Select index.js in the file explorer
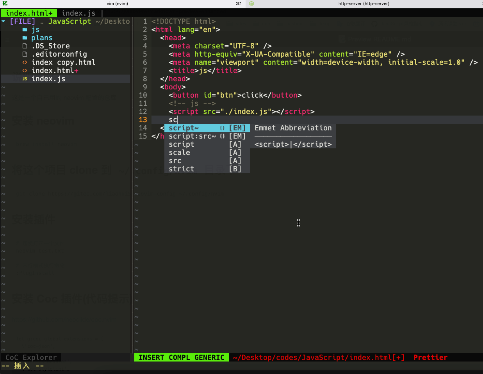 pos(48,79)
